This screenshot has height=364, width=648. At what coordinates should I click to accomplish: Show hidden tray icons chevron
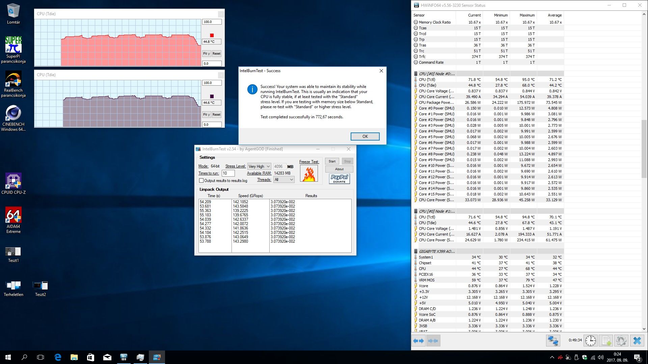[x=552, y=357]
